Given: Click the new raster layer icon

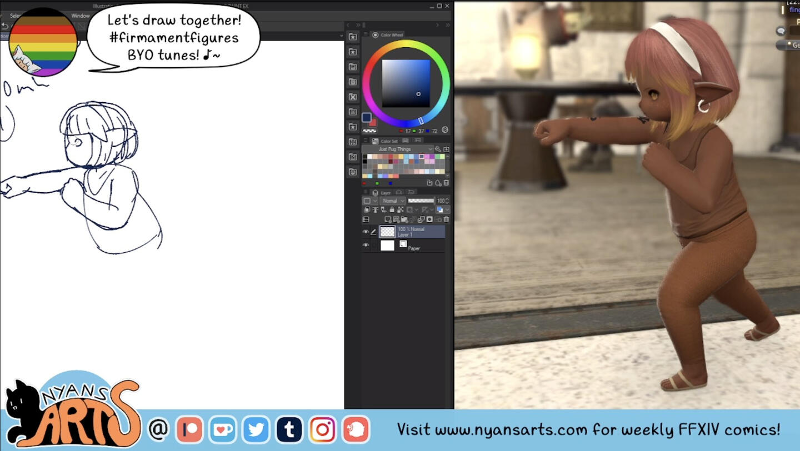Looking at the screenshot, I should (388, 219).
